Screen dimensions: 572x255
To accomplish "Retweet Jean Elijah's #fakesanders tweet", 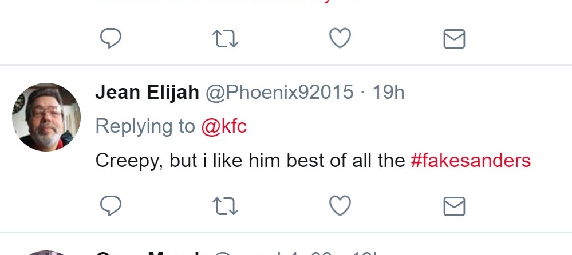I will pos(225,206).
